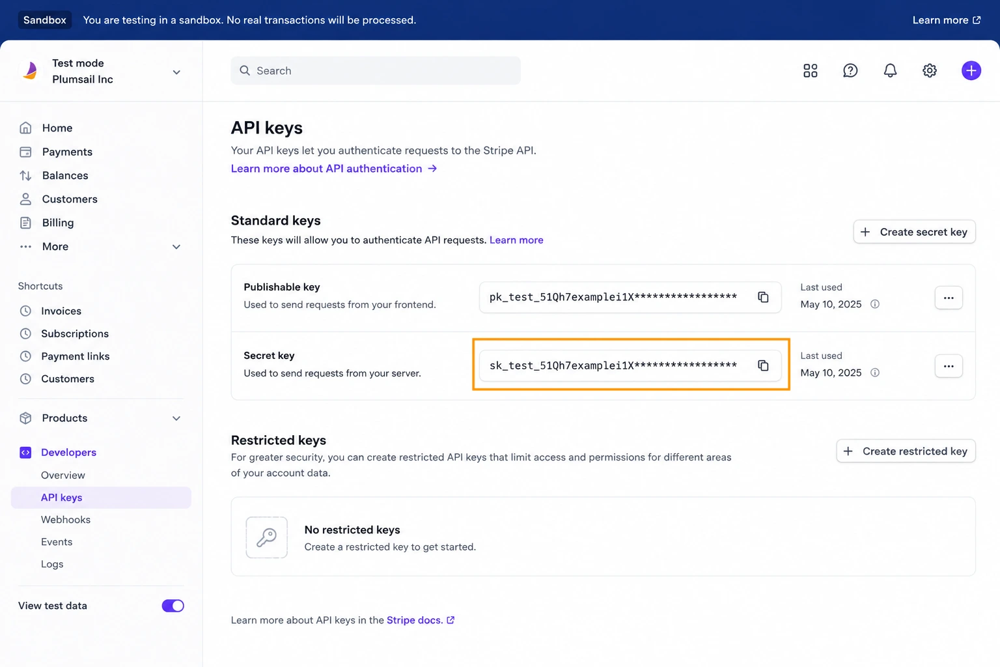
Task: Click the purple plus create button
Action: point(971,70)
